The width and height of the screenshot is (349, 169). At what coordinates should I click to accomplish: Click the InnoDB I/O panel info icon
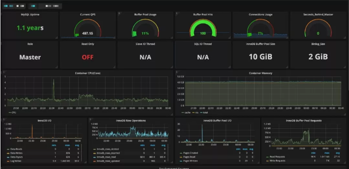(4, 120)
